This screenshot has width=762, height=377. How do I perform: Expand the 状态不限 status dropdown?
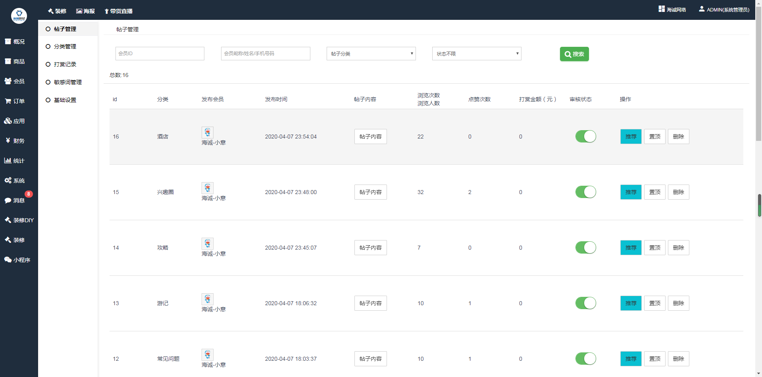[x=477, y=54]
